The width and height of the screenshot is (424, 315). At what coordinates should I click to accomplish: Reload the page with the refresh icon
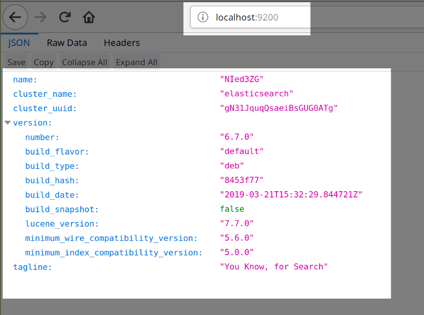pyautogui.click(x=65, y=17)
